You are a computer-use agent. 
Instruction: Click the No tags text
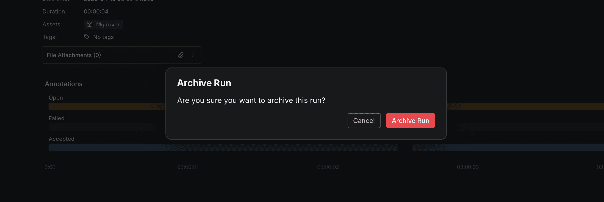[103, 37]
